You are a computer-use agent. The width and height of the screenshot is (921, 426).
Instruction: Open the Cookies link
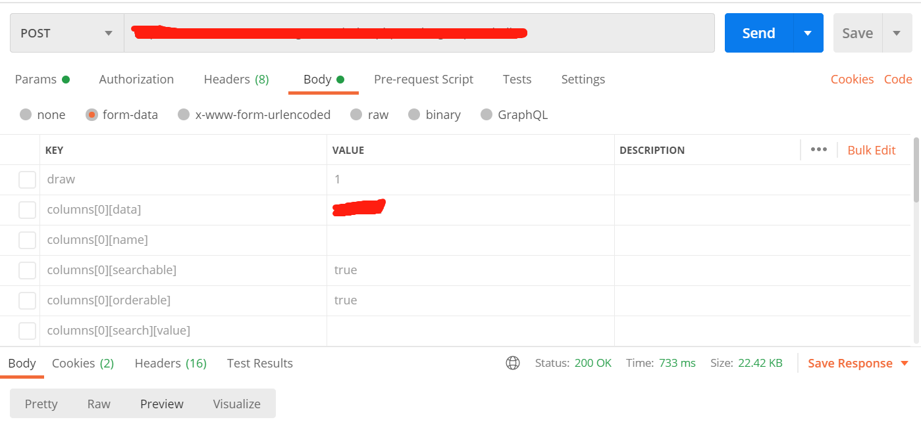[852, 79]
